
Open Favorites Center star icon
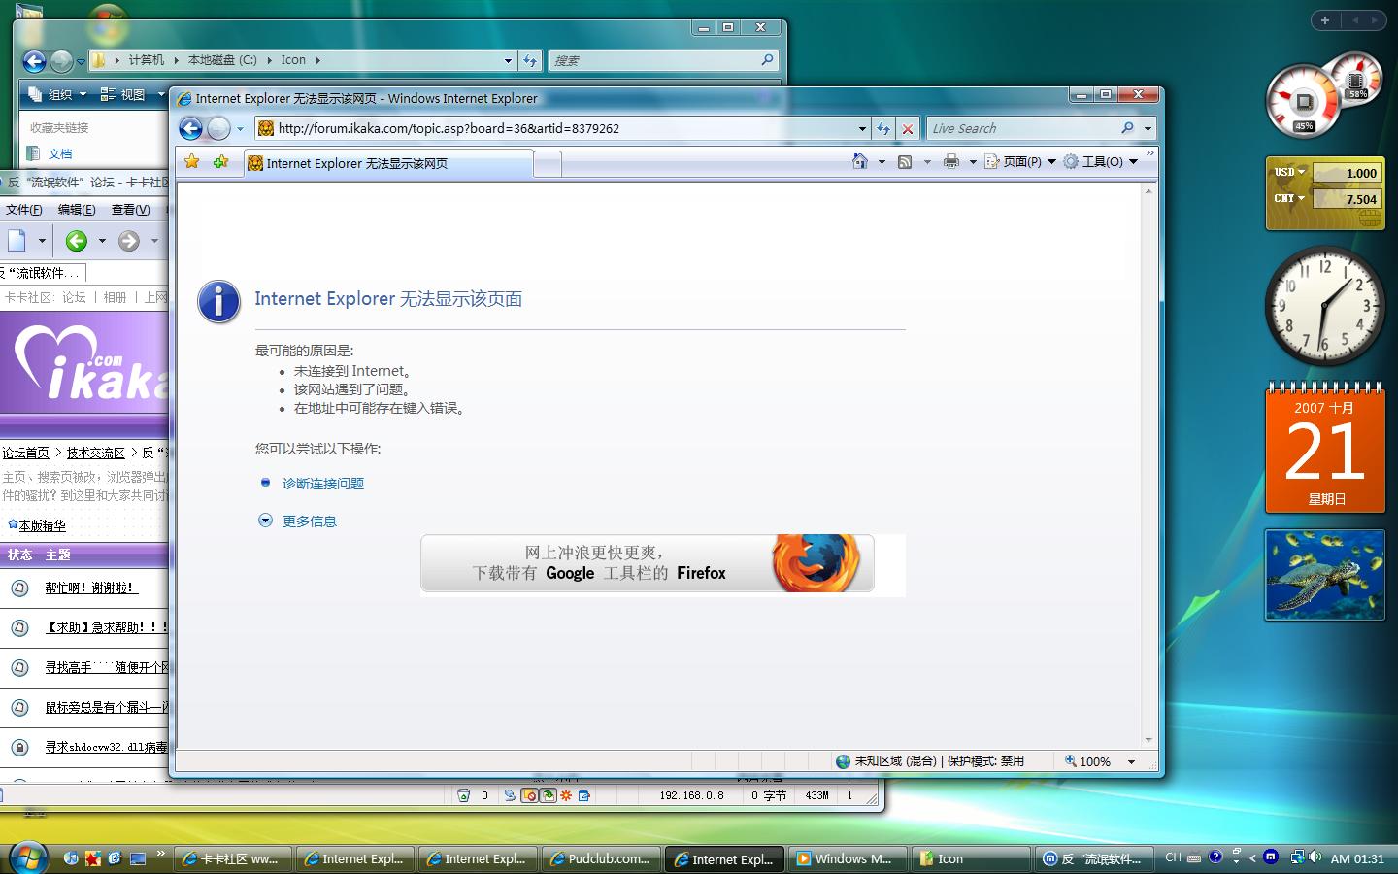coord(192,162)
